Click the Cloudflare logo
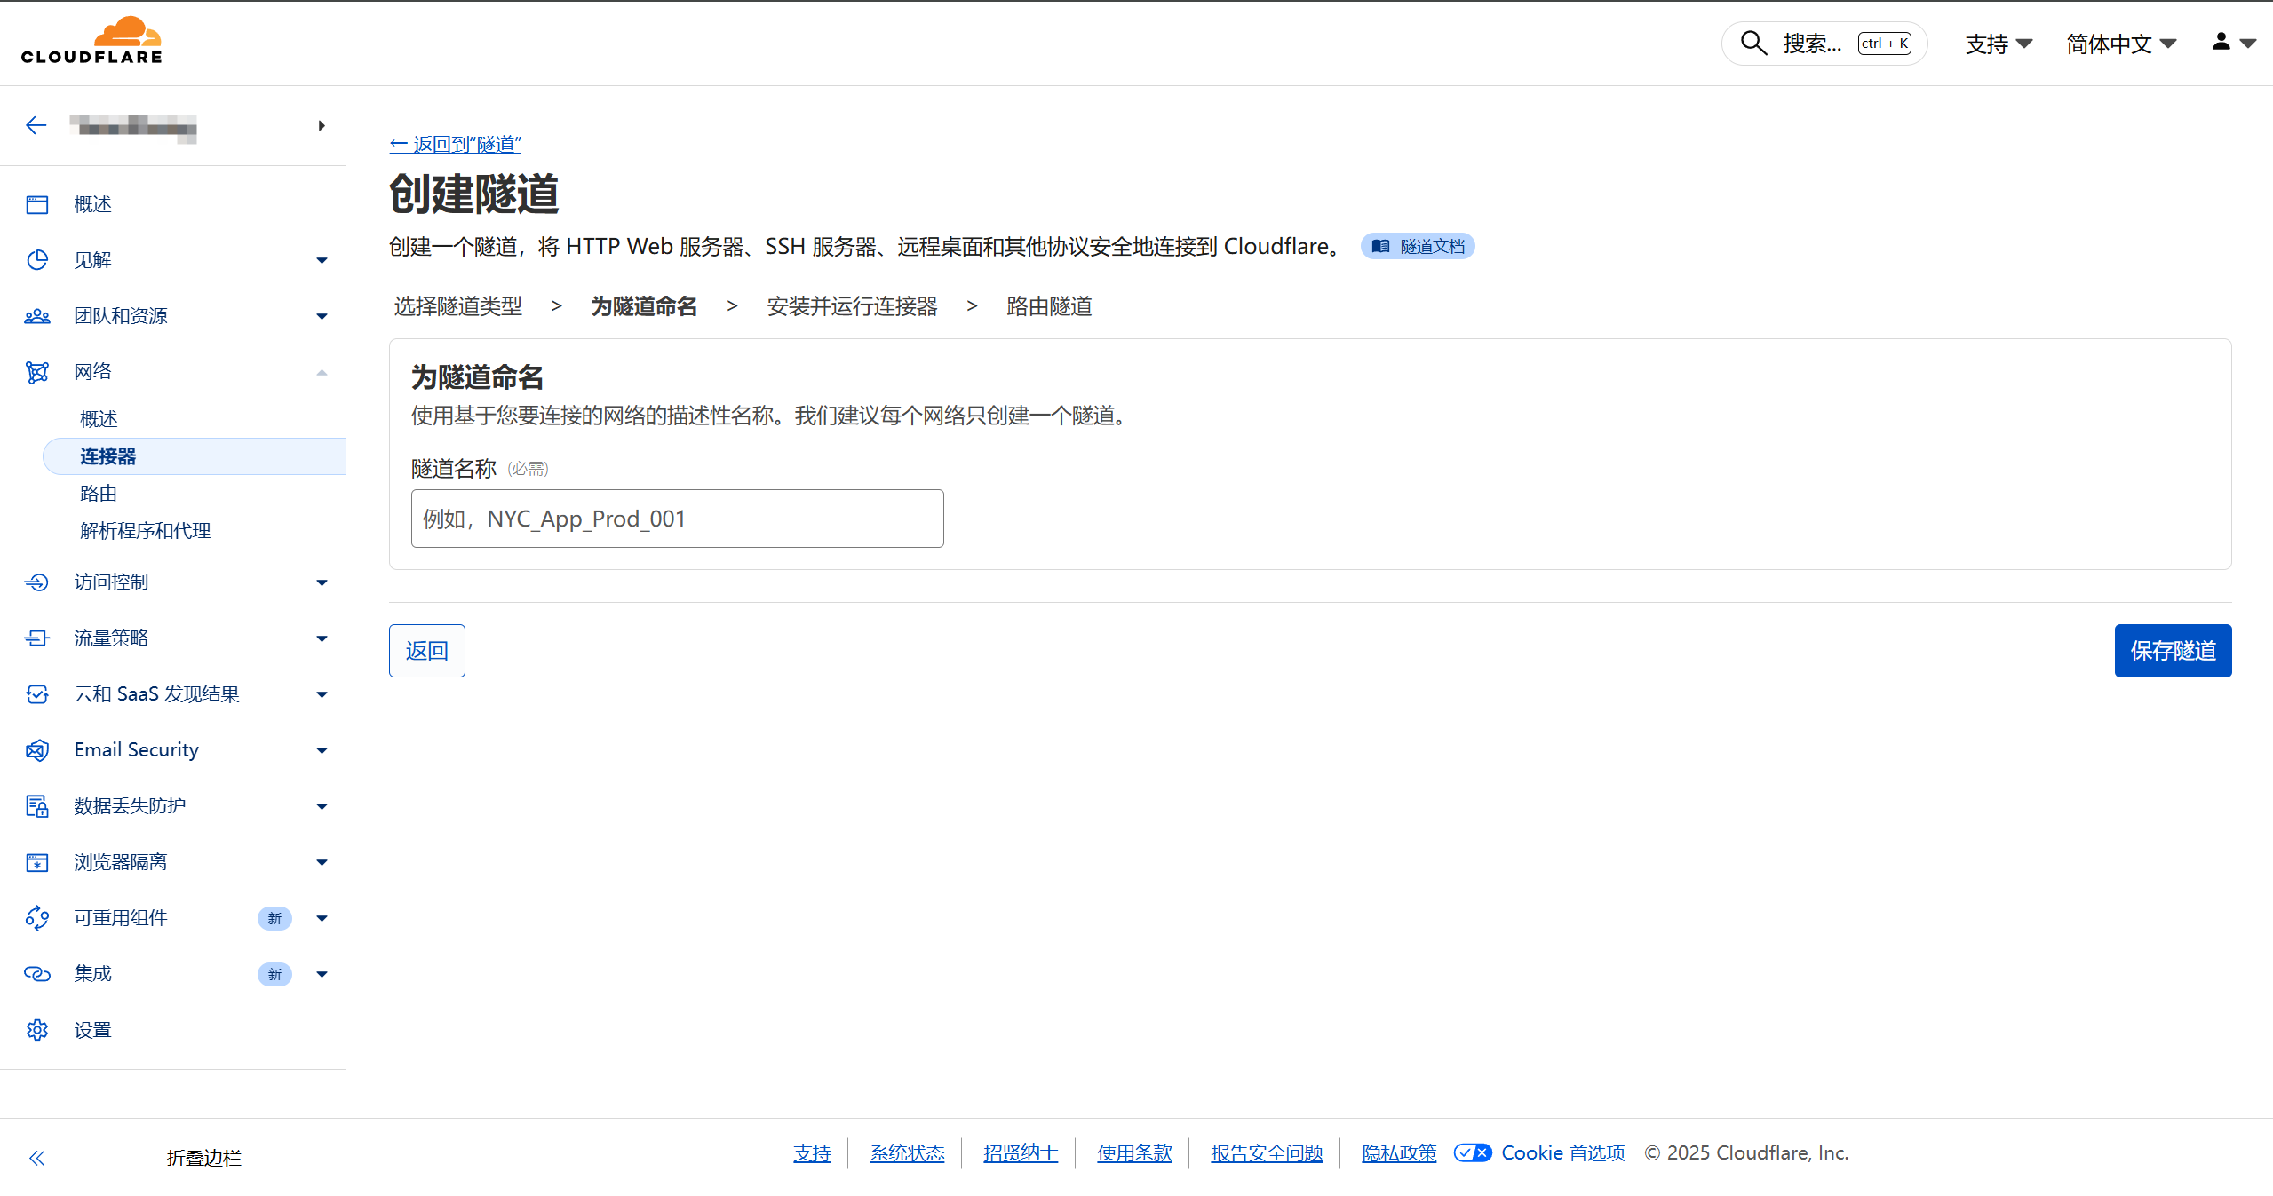The height and width of the screenshot is (1196, 2273). pos(91,41)
